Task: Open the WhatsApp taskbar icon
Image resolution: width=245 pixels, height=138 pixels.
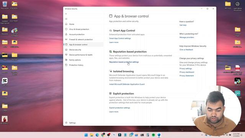Action: click(x=131, y=135)
